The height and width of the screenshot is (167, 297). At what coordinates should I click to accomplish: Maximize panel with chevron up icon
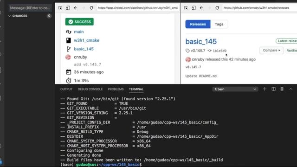tap(291, 89)
